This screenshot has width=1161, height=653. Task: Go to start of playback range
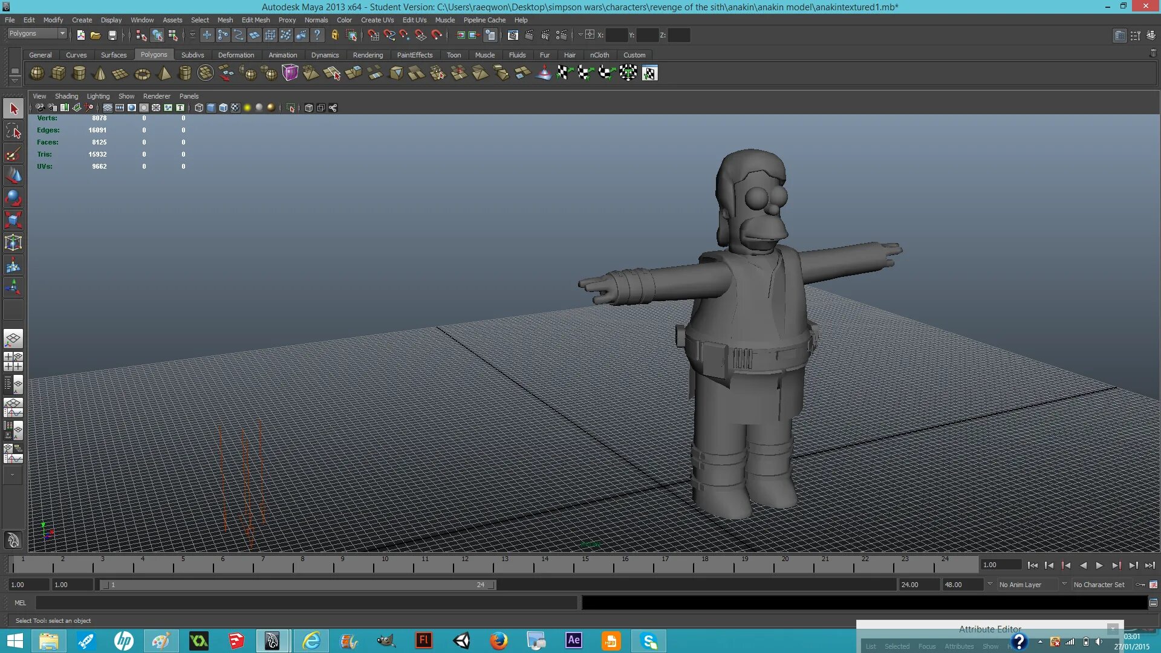tap(1032, 565)
